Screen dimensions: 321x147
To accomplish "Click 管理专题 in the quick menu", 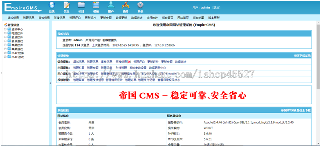I will [x=92, y=68].
